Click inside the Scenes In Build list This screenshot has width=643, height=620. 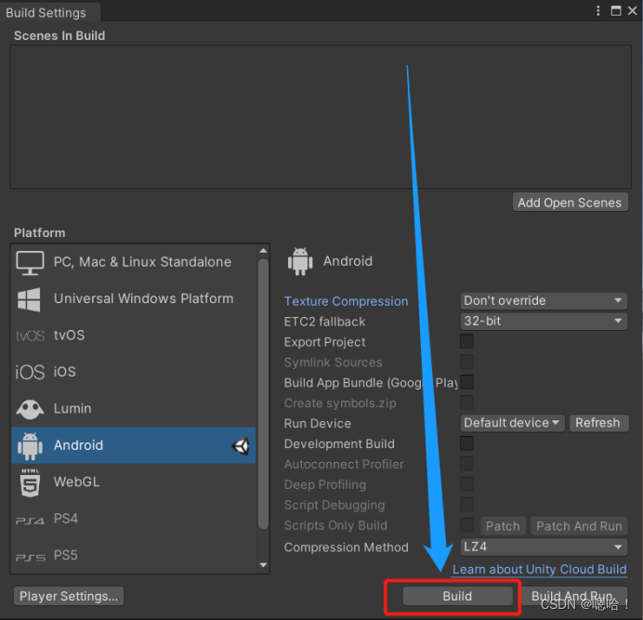[x=321, y=117]
